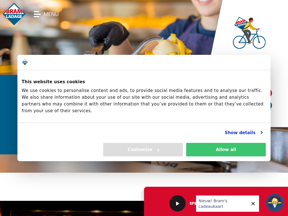Click the blue circle peeking beside cookie dialog
Image resolution: width=288 pixels, height=216 pixels.
pos(271,105)
